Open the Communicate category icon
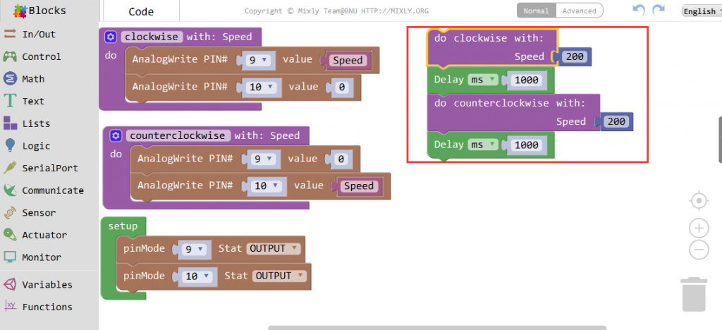 (x=10, y=190)
